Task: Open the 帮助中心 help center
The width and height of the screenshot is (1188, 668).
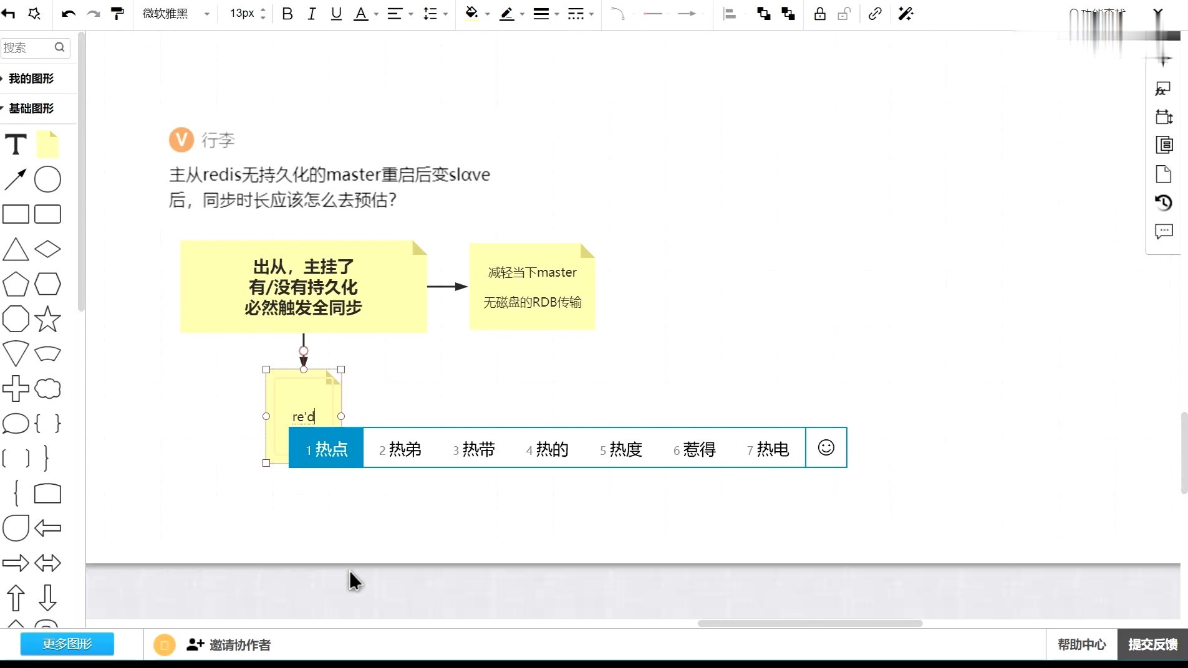Action: [x=1081, y=644]
